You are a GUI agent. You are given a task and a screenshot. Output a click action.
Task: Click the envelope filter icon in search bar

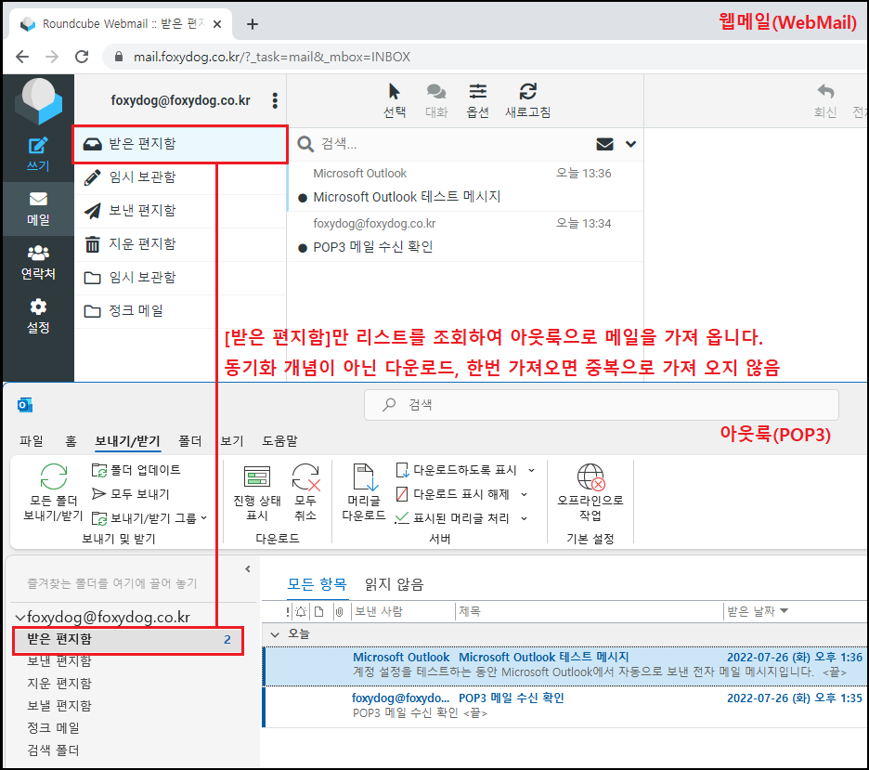tap(604, 144)
